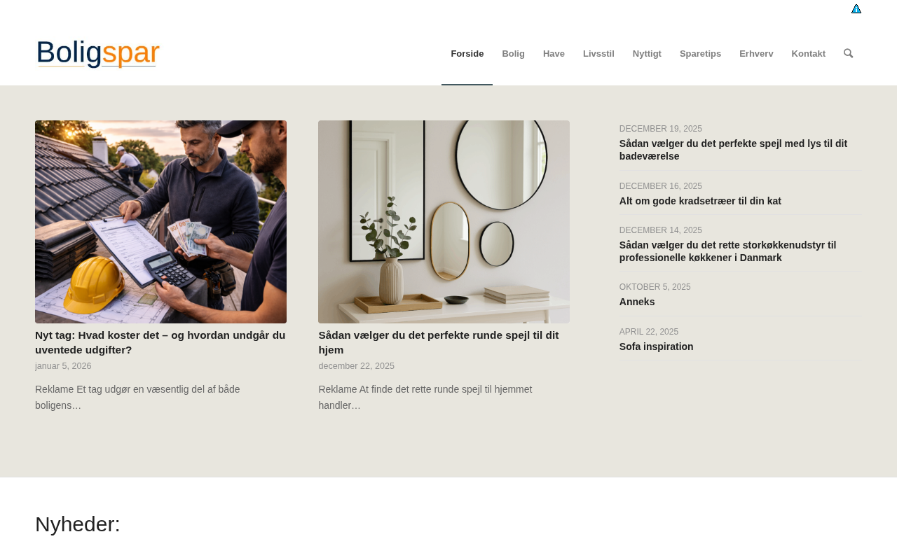Open 'Sådan vælger du det perfekte runde spejl' headline
The width and height of the screenshot is (897, 560).
point(439,342)
